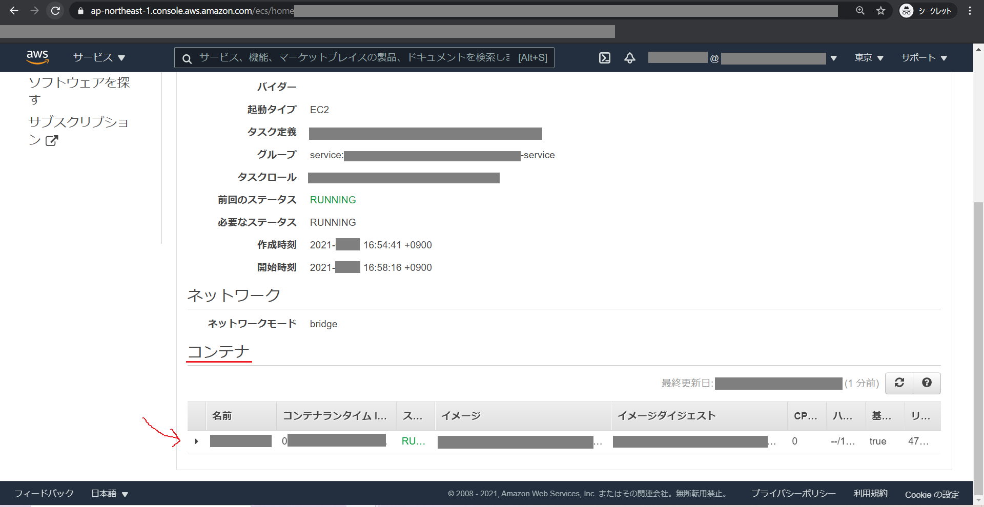Bookmark this page with the star icon

click(x=881, y=10)
